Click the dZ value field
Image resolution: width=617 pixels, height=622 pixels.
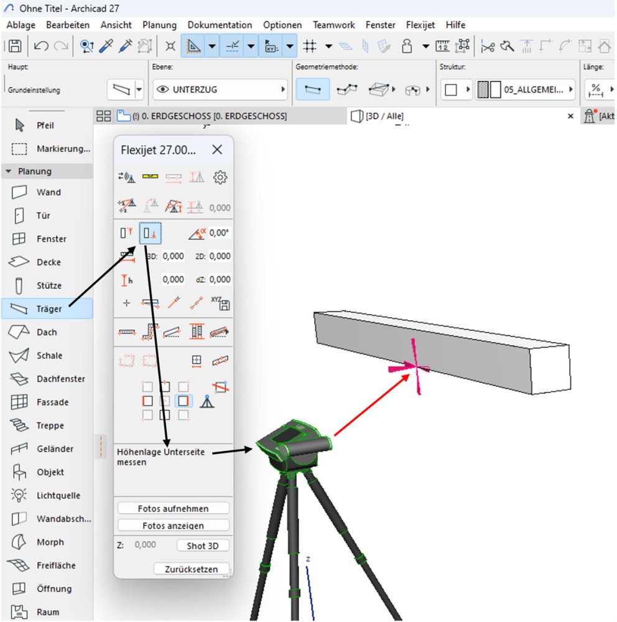pyautogui.click(x=220, y=280)
